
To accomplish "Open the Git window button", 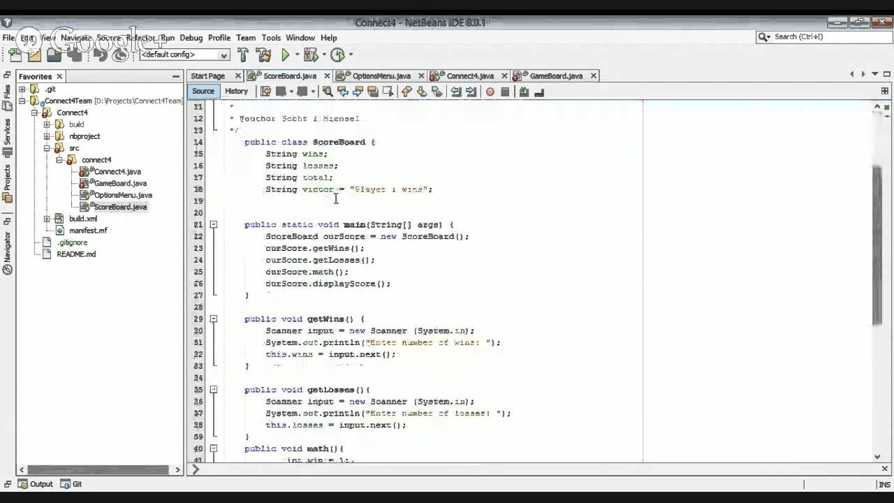I will 71,483.
